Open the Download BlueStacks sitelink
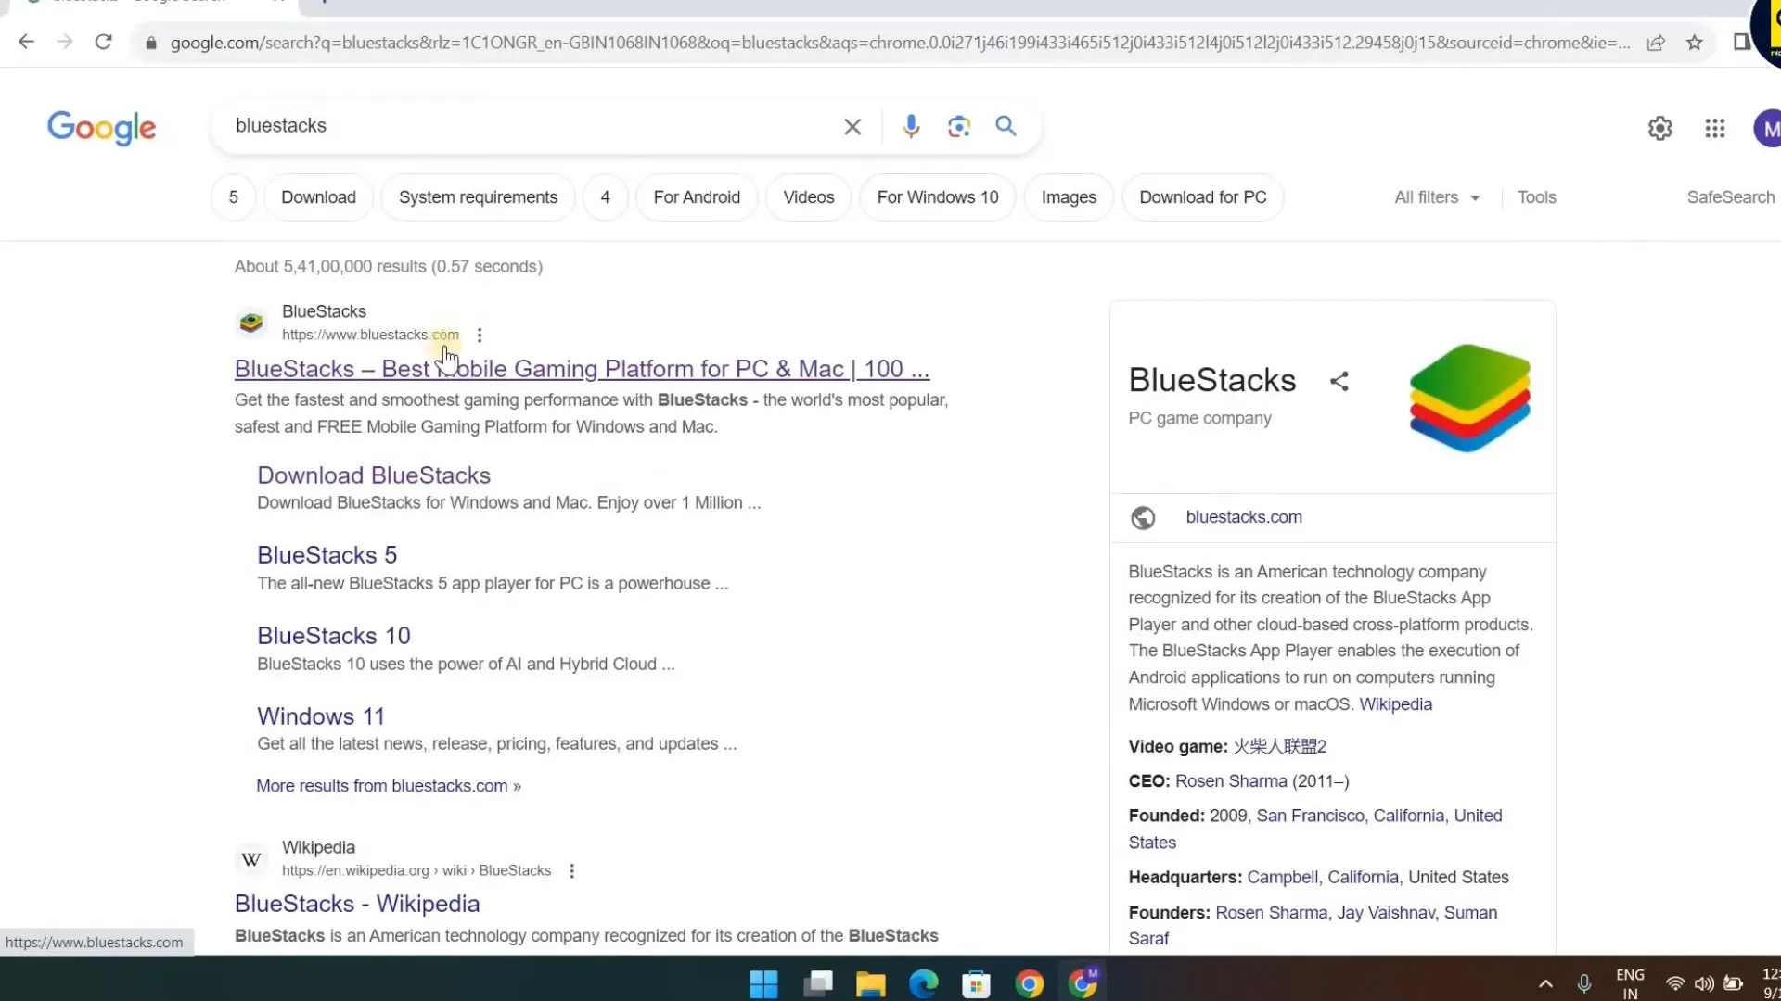1781x1001 pixels. 373,475
